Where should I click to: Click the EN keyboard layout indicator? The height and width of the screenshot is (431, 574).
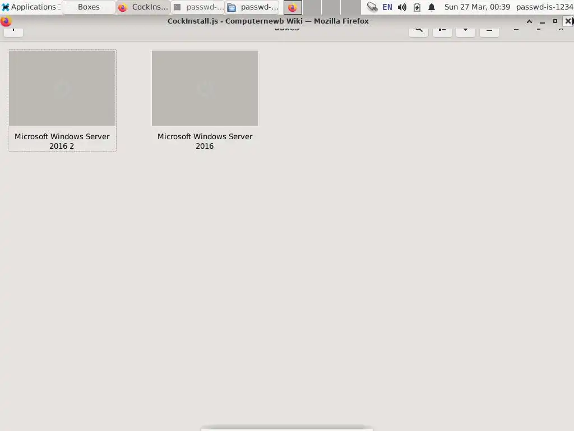click(x=387, y=7)
